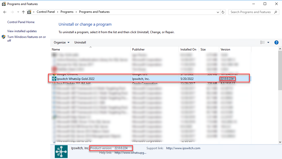Click the 5/20/2022 install date cell
The image size is (282, 159).
pyautogui.click(x=187, y=79)
